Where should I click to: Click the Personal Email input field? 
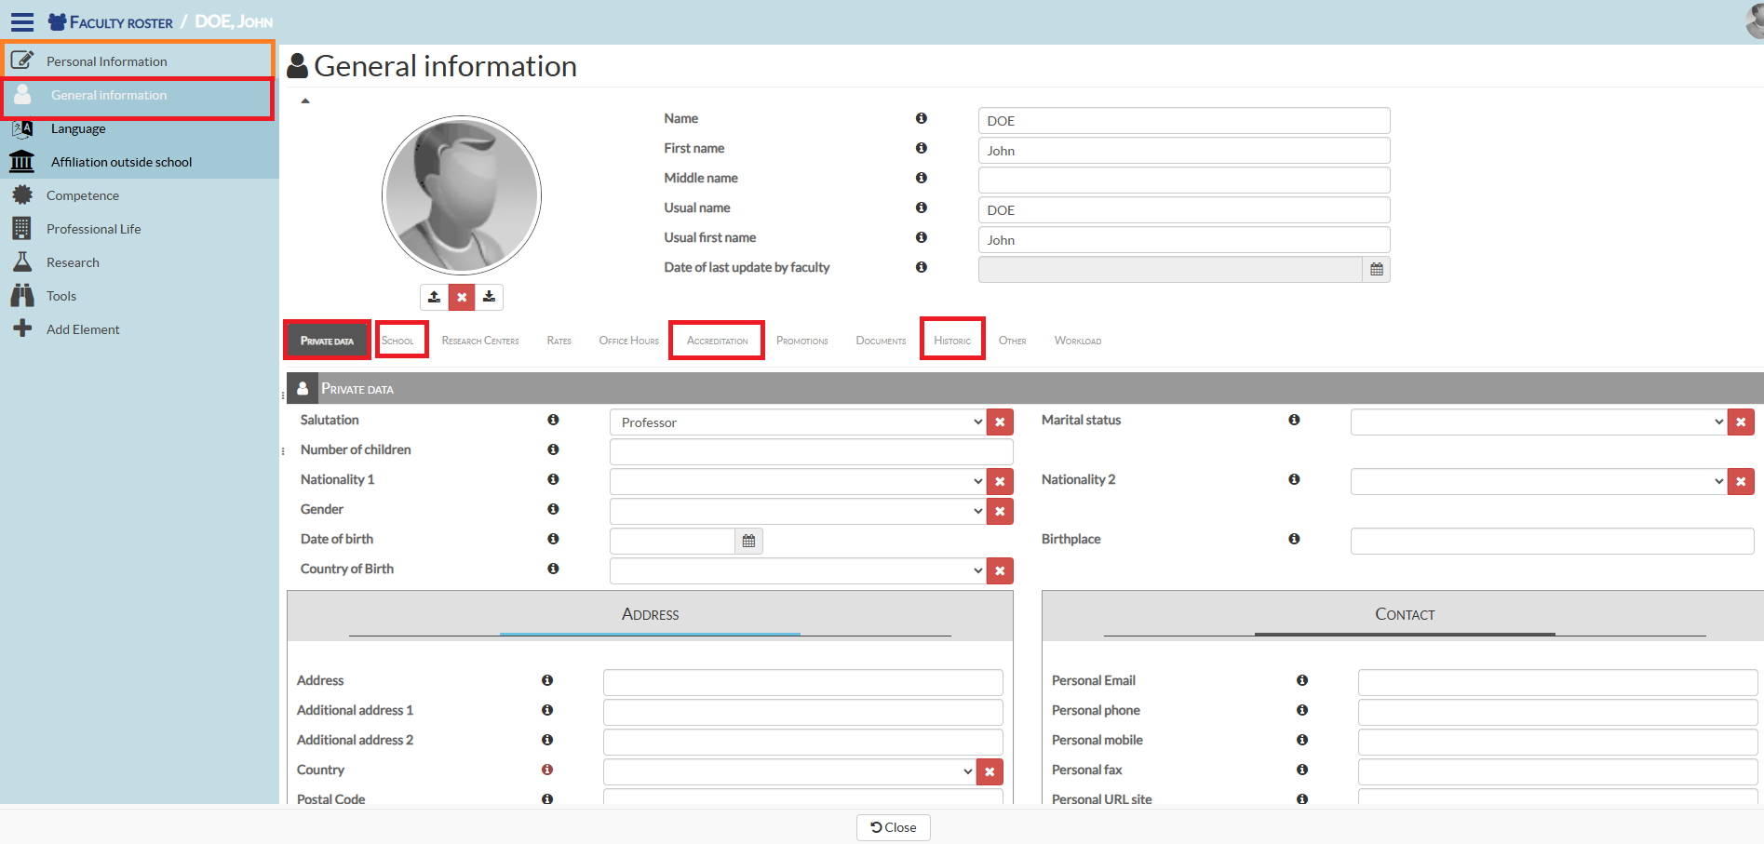pos(1556,682)
